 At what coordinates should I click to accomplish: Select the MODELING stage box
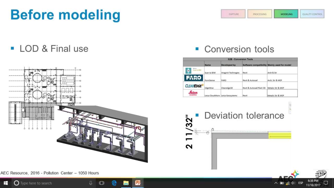tap(286, 14)
